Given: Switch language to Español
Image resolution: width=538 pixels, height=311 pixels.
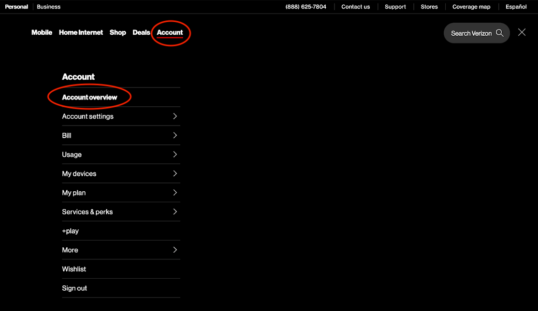Looking at the screenshot, I should point(516,7).
